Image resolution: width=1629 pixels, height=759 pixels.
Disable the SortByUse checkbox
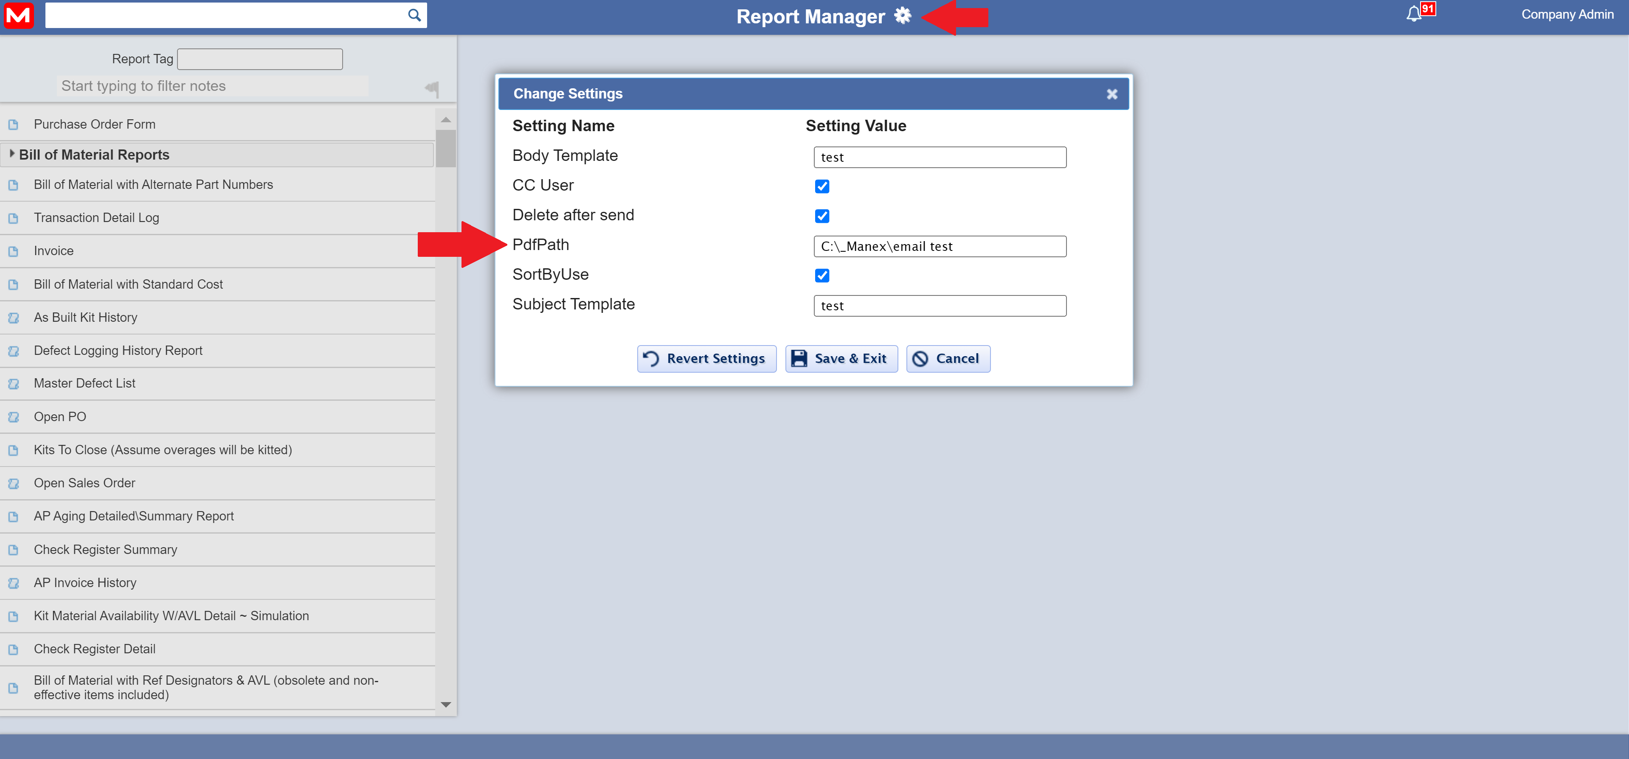click(822, 275)
